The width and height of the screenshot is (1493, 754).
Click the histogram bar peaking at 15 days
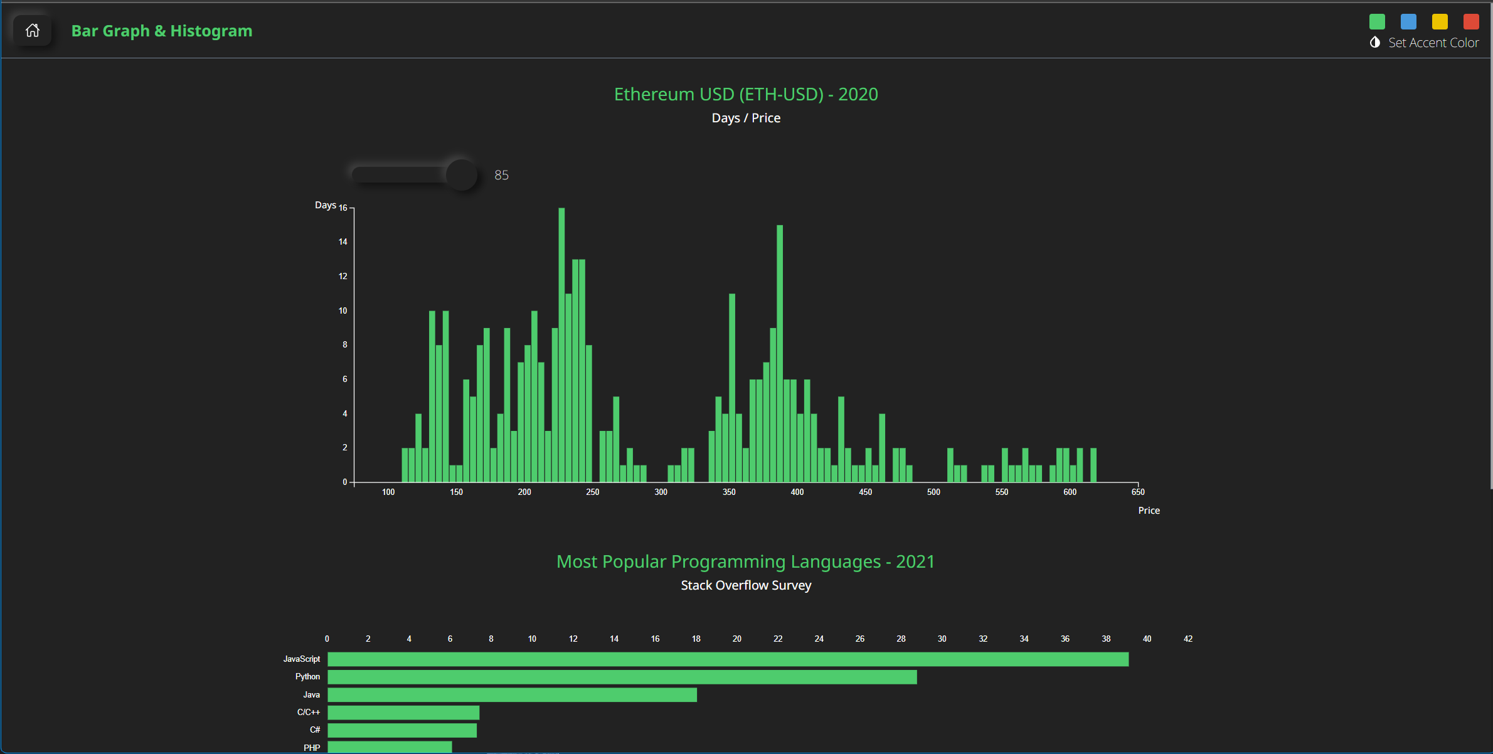pos(780,354)
